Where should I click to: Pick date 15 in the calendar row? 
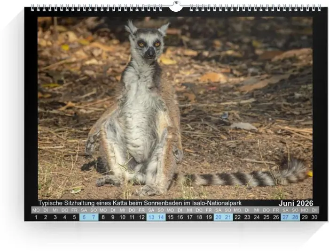(170, 217)
